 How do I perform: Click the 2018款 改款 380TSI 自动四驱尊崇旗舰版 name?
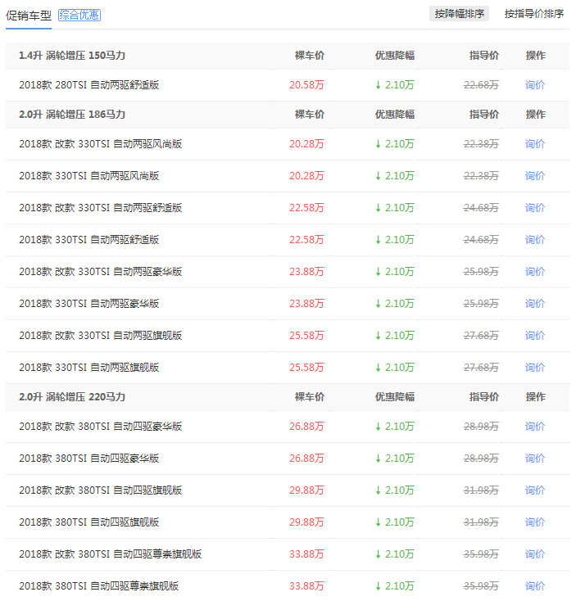click(110, 554)
